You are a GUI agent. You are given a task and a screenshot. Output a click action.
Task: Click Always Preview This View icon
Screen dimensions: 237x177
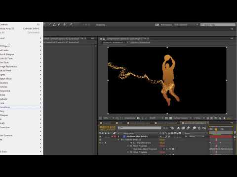(100, 118)
